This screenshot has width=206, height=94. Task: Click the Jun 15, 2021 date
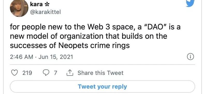pos(56,57)
